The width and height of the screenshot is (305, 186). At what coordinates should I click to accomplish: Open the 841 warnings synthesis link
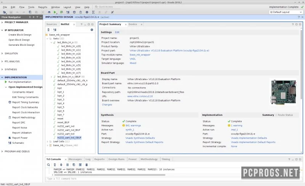coord(133,125)
